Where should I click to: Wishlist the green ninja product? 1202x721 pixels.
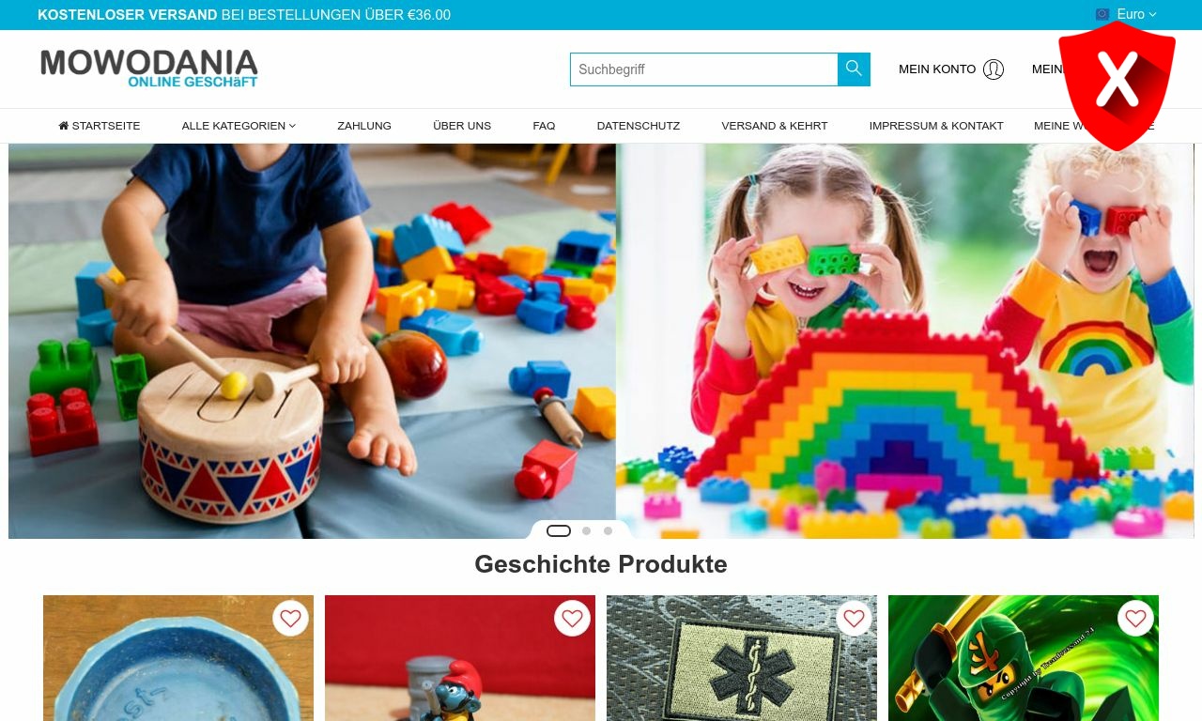click(x=1135, y=619)
